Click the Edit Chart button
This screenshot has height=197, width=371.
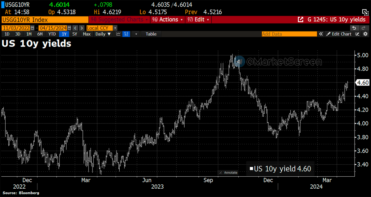coord(339,34)
